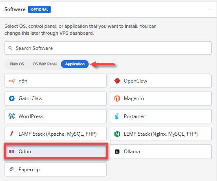Select the Odoo application card

[56, 151]
